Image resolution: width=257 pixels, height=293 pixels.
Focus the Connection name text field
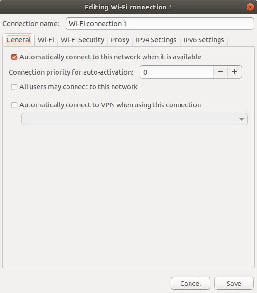[160, 24]
